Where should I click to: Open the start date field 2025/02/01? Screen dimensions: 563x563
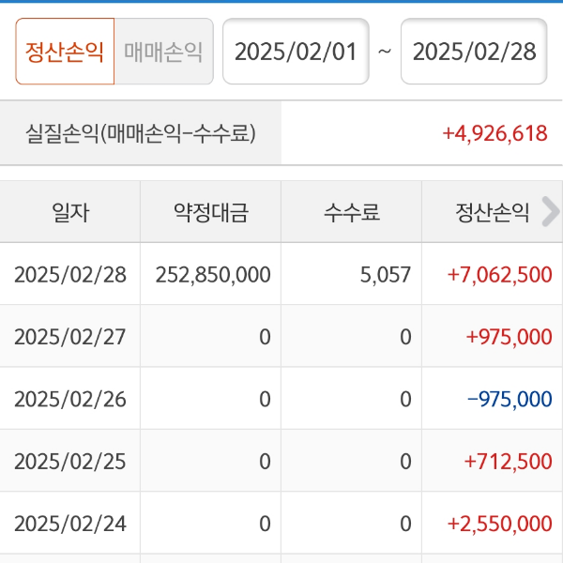click(296, 52)
